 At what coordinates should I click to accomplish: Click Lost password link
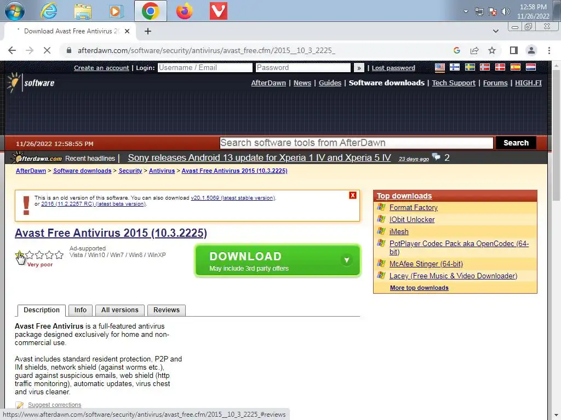pos(393,68)
